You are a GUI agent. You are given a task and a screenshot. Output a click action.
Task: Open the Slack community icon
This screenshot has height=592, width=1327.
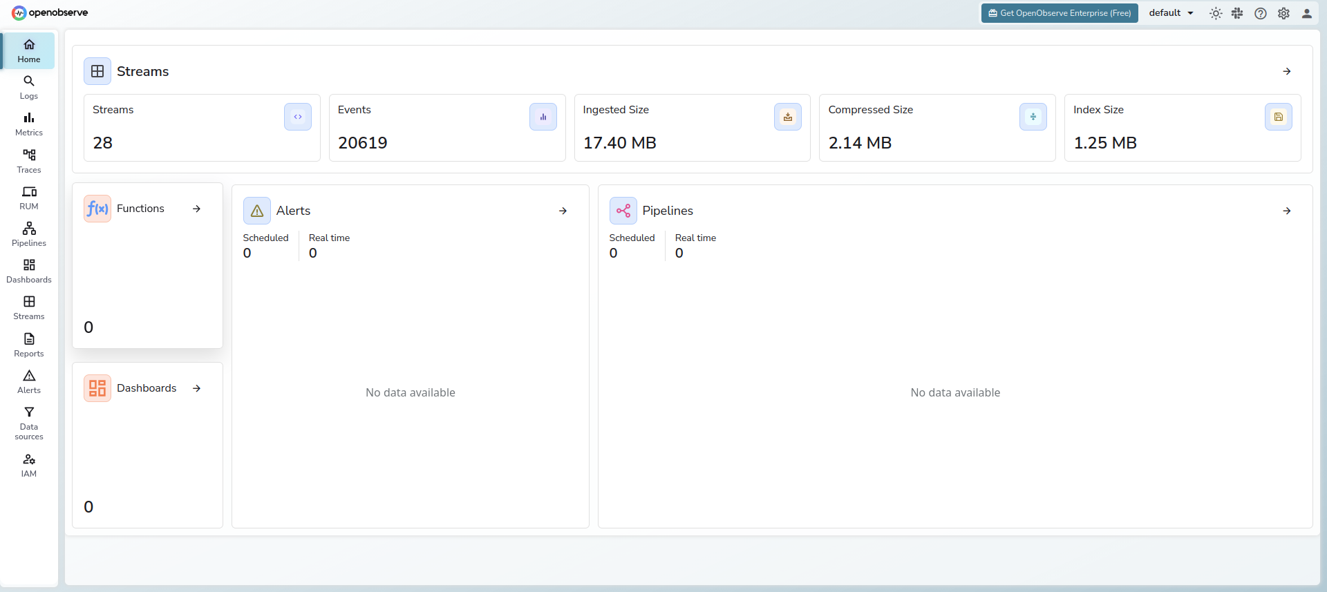coord(1237,13)
